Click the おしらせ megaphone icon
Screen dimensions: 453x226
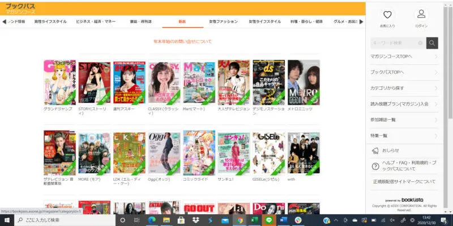375,151
